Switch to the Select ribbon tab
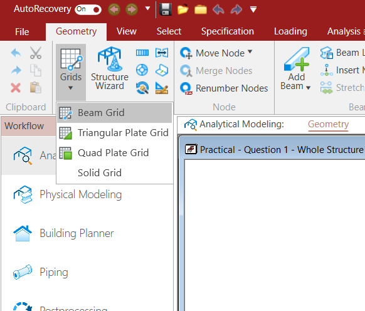 pos(169,31)
